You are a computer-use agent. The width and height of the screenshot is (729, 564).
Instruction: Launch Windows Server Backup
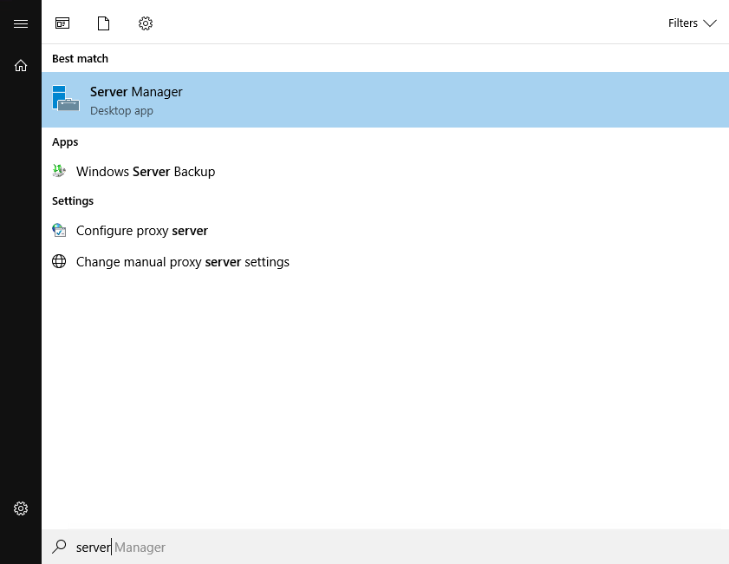click(385, 172)
